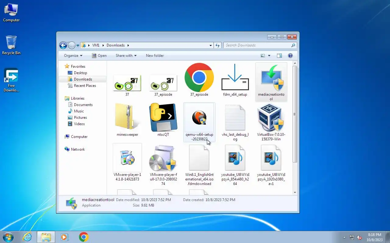Refresh the Downloads folder view
This screenshot has height=243, width=390.
click(x=218, y=45)
